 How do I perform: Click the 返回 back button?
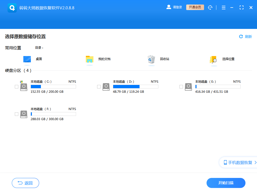(25, 183)
